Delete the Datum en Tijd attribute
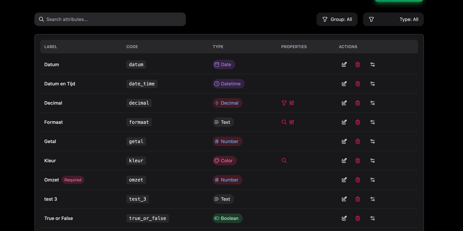 [358, 84]
